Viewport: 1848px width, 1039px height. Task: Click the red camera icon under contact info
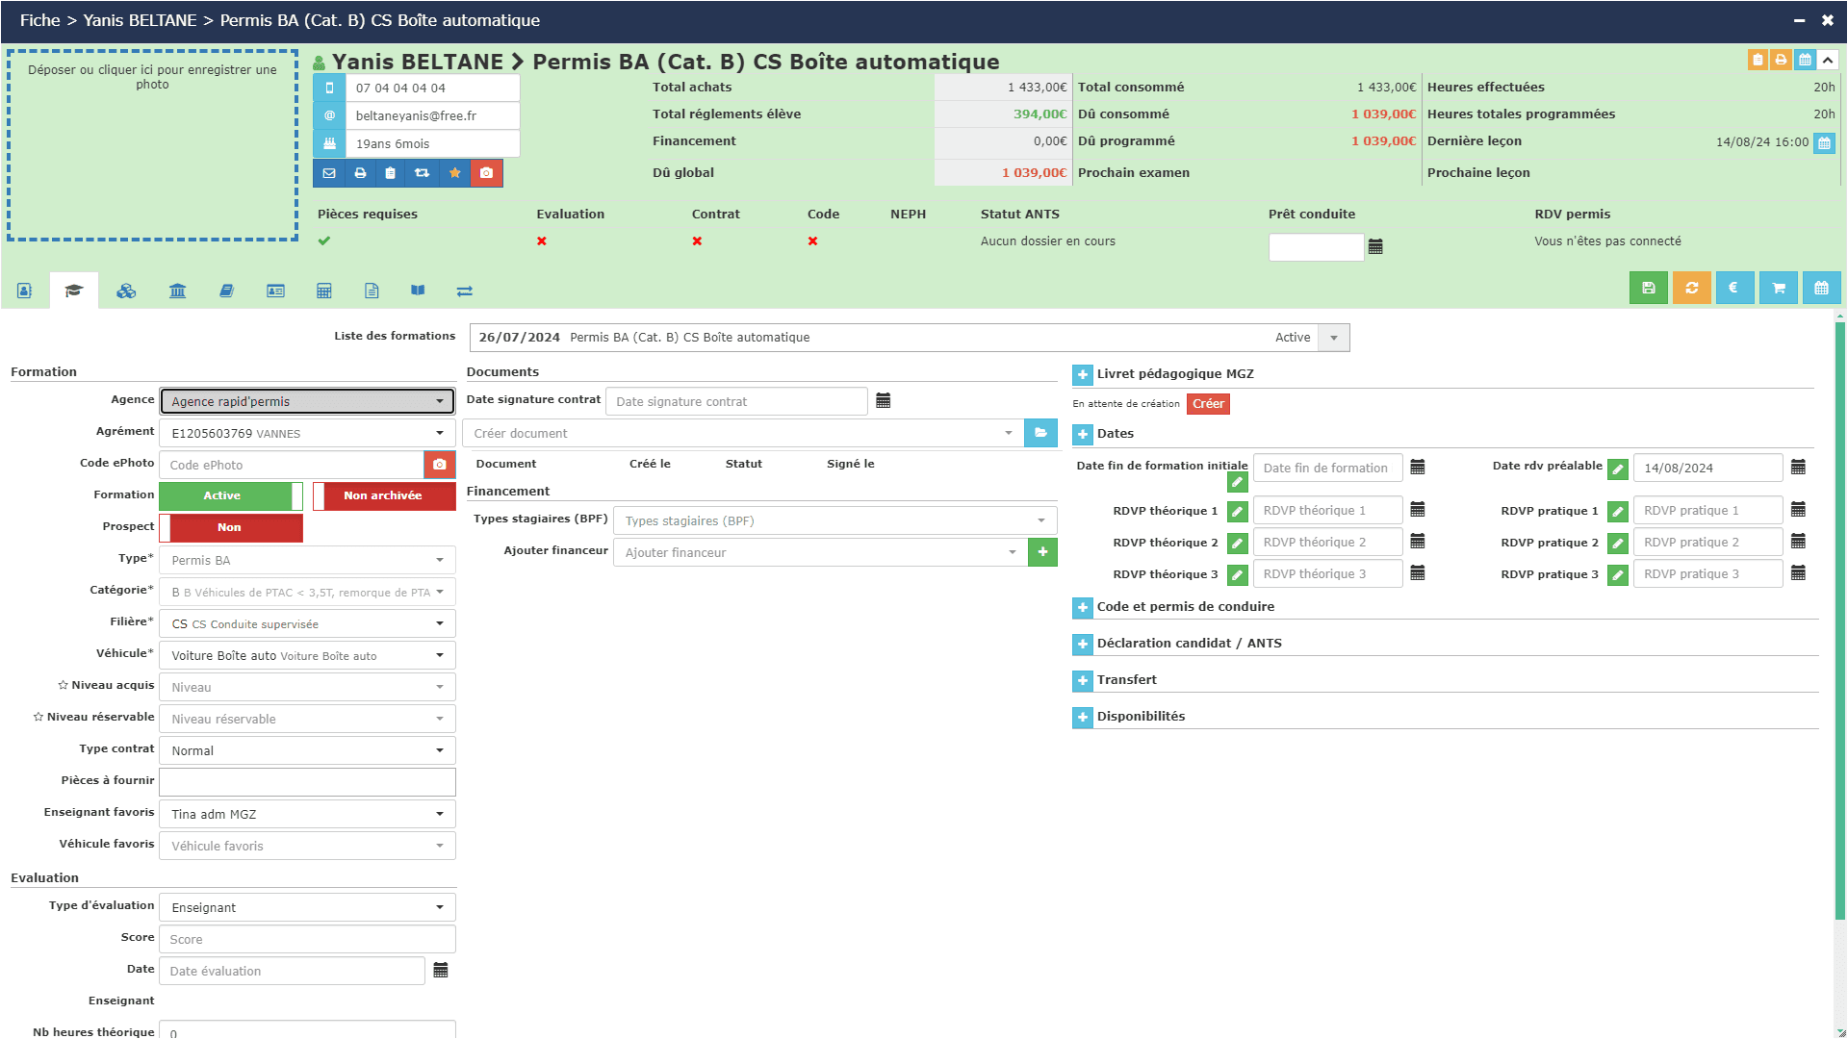[x=487, y=173]
